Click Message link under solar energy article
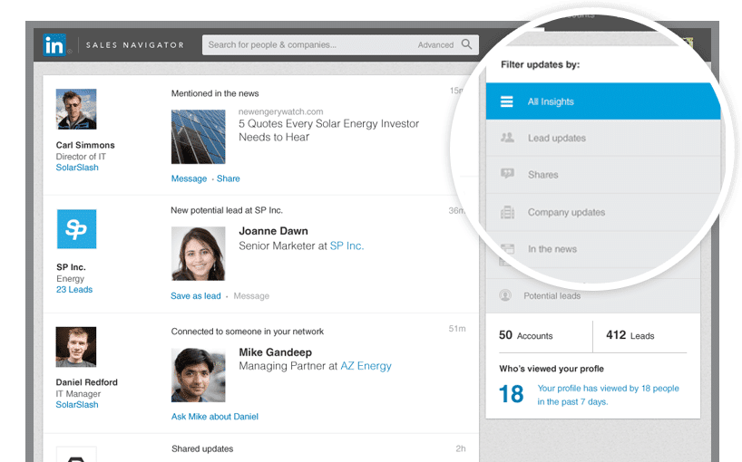 tap(189, 178)
